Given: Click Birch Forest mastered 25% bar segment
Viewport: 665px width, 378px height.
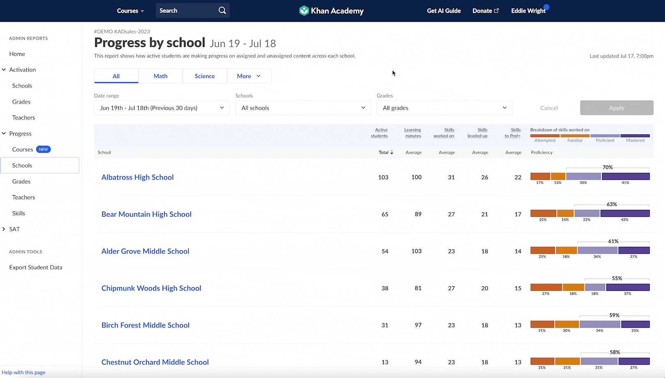Looking at the screenshot, I should coord(635,325).
